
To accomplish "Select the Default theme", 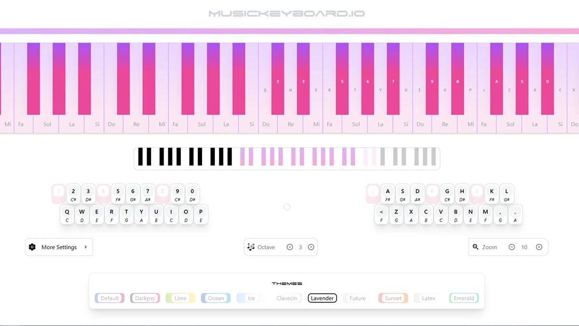I will [x=110, y=298].
